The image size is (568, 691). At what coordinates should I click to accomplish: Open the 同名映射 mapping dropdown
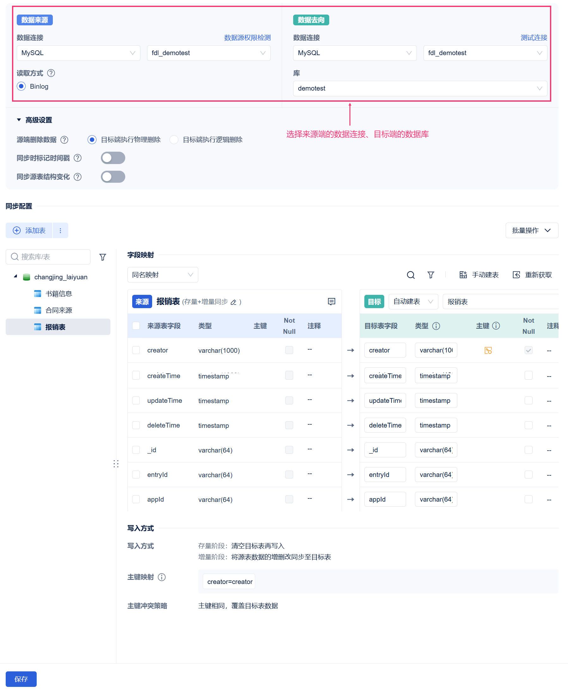click(163, 275)
